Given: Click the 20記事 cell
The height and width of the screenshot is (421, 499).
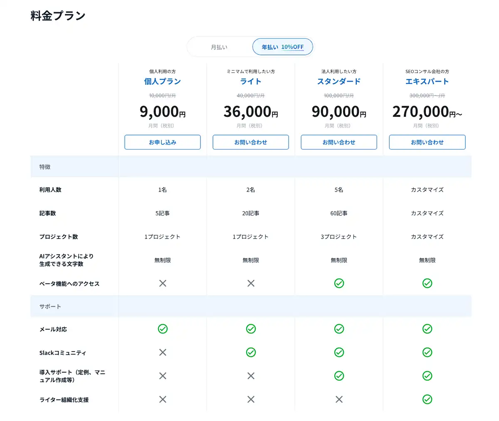Looking at the screenshot, I should 251,213.
